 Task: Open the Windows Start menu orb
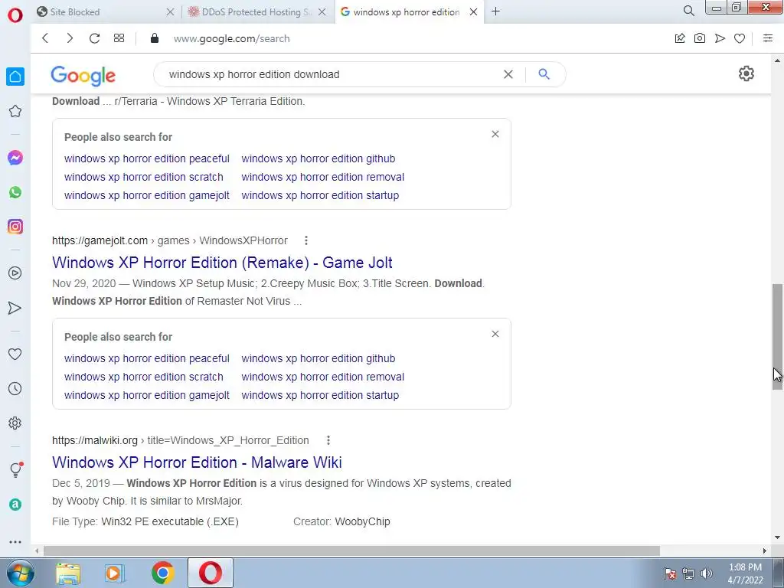tap(20, 573)
